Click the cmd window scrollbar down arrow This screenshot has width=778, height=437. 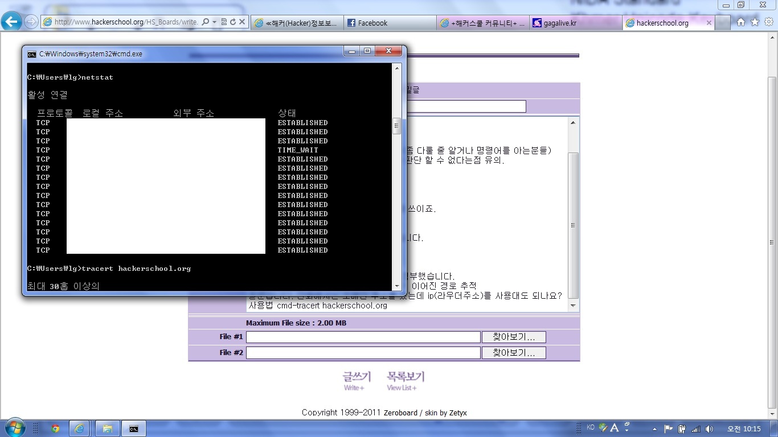click(397, 286)
